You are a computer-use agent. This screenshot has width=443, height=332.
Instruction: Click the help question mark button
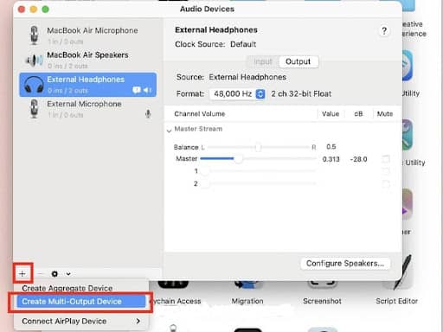click(384, 31)
